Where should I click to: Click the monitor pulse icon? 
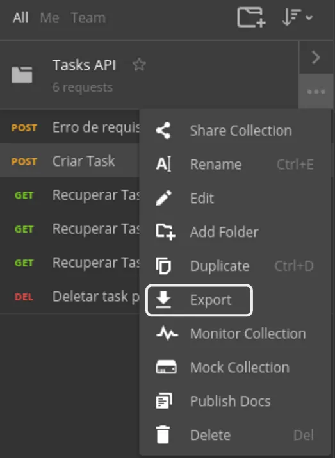[x=167, y=333]
